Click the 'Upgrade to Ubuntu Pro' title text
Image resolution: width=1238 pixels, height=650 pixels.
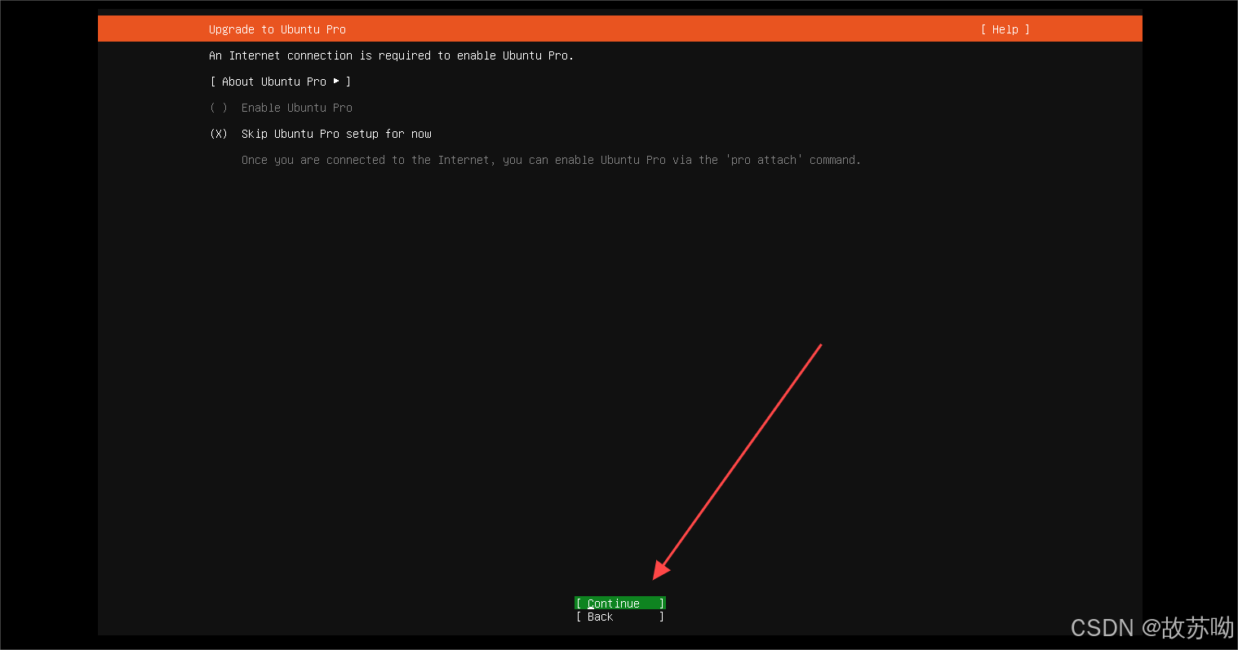(277, 29)
